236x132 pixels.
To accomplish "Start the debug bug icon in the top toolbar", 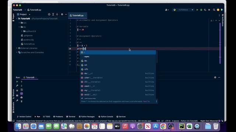I will click(x=201, y=10).
